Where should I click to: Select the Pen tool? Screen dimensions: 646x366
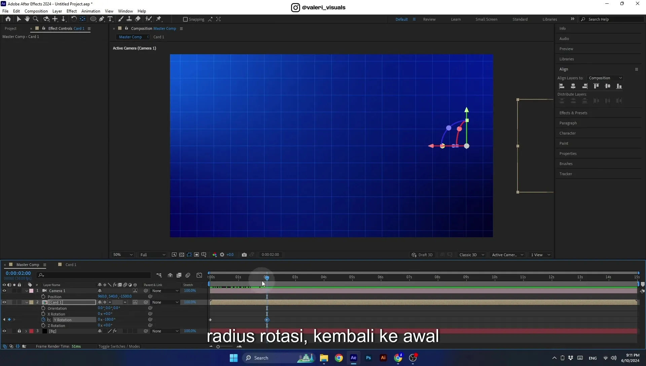click(x=102, y=19)
